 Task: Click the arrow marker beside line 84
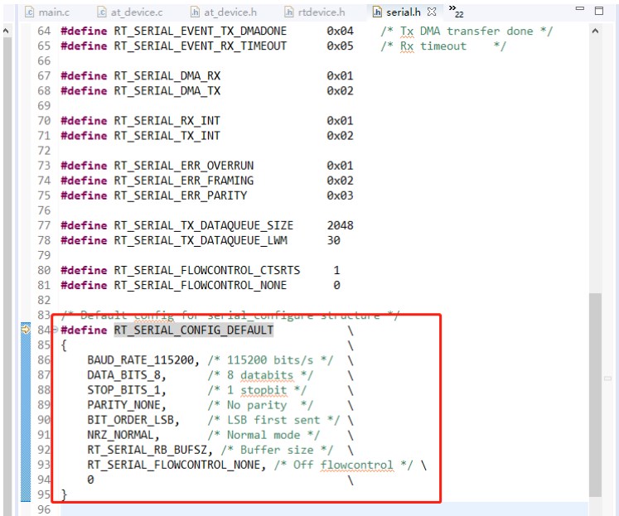tap(26, 329)
